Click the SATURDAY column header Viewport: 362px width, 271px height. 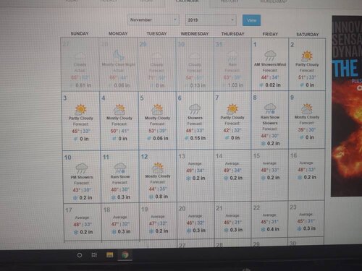[308, 35]
